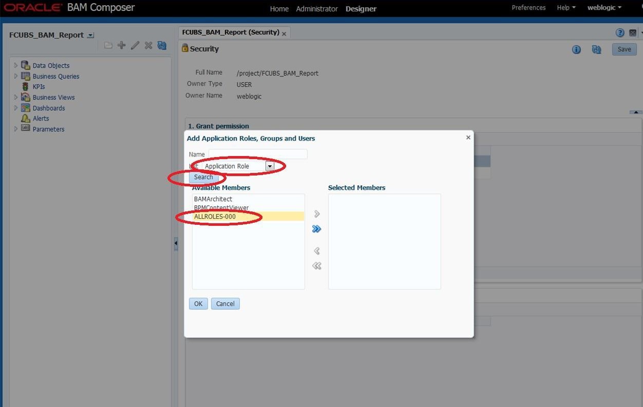Click into the Name input field
This screenshot has width=643, height=407.
click(258, 154)
